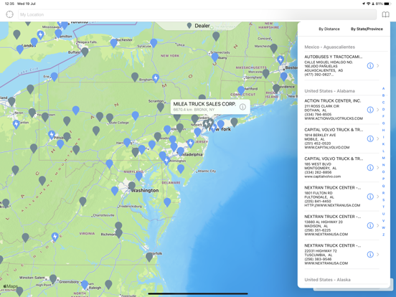The image size is (396, 297).
Task: Select the gray dealer pin at Scranton
Action: click(x=161, y=107)
